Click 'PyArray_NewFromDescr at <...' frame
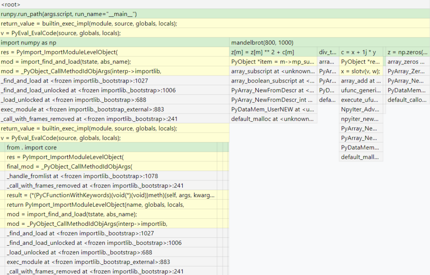 click(x=274, y=90)
